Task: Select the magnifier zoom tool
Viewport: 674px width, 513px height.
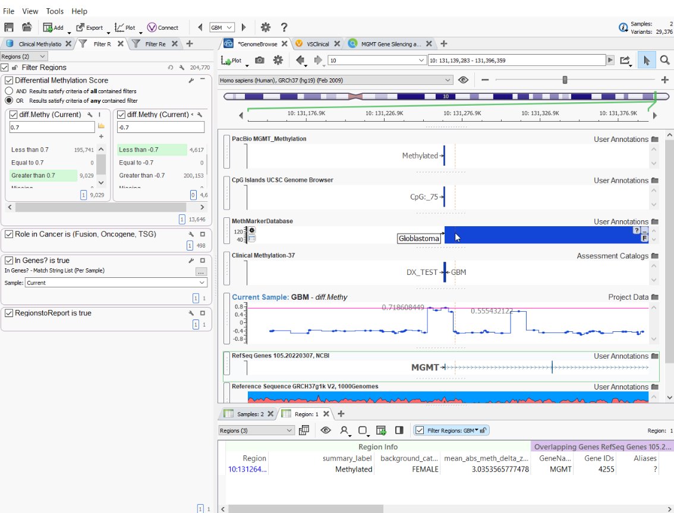Action: [664, 61]
